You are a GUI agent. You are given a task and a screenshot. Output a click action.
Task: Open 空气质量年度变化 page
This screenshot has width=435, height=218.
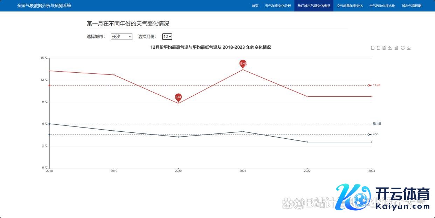click(349, 6)
